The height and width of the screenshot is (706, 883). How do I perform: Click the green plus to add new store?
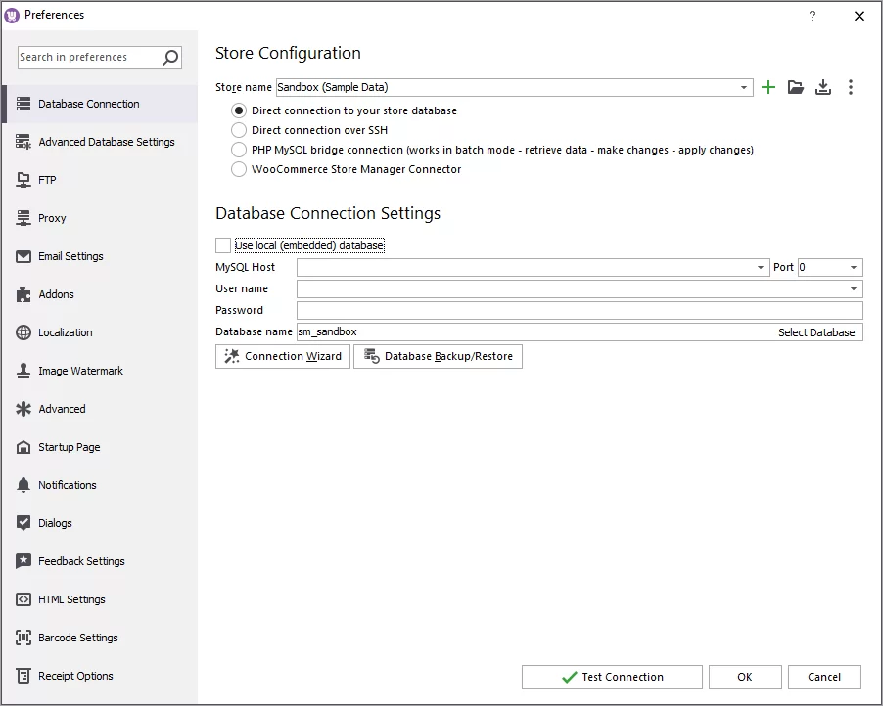(768, 87)
